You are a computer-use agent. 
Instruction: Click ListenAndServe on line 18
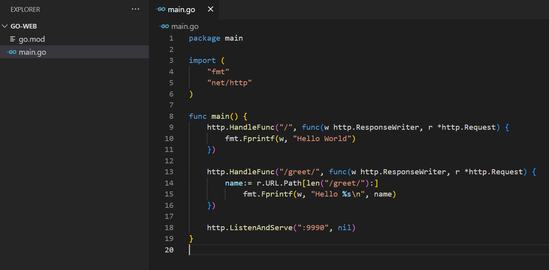[261, 228]
